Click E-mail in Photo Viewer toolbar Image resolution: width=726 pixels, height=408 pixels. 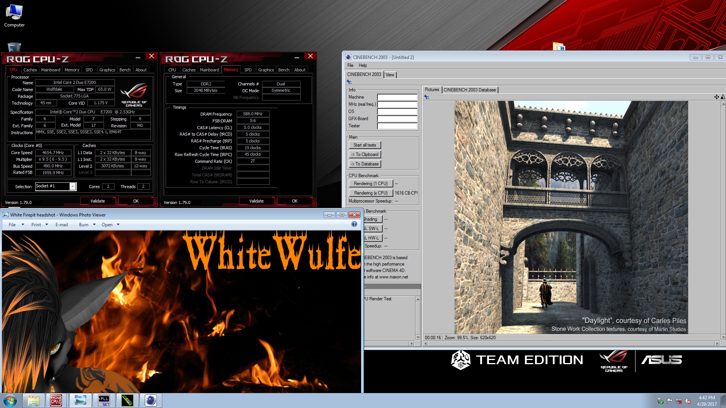tap(62, 224)
